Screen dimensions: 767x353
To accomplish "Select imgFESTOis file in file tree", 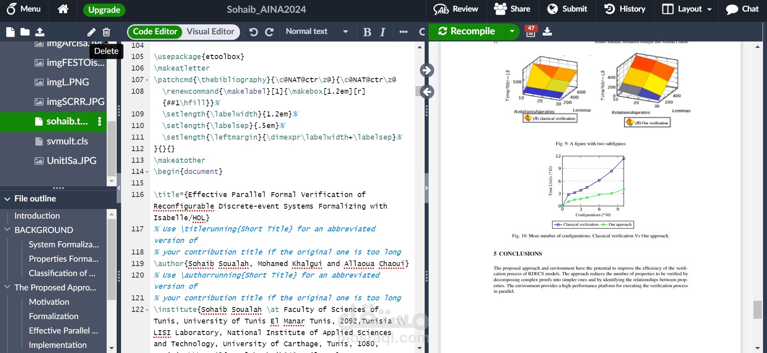I will click(70, 63).
